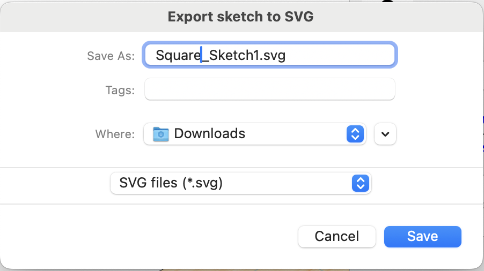Click the "Save As:" label
The height and width of the screenshot is (271, 484).
pyautogui.click(x=111, y=56)
